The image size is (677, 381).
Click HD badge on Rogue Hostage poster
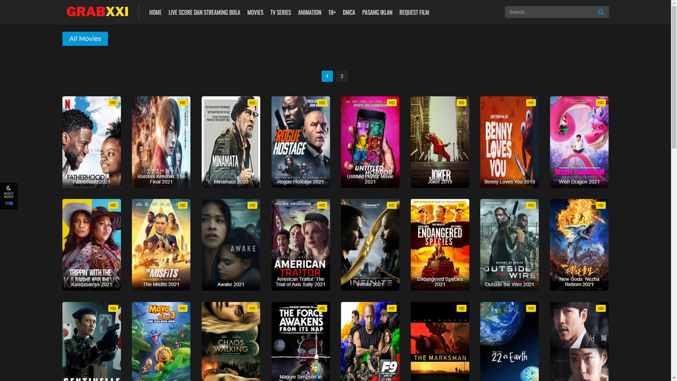pyautogui.click(x=322, y=103)
